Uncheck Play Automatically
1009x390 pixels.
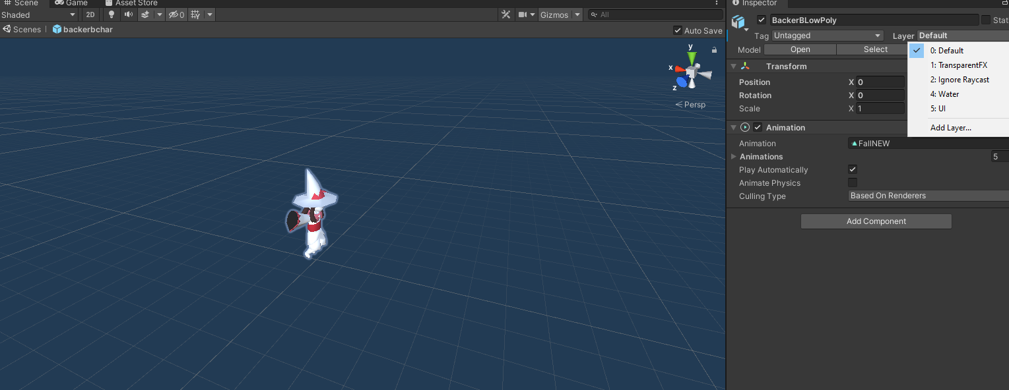[853, 169]
